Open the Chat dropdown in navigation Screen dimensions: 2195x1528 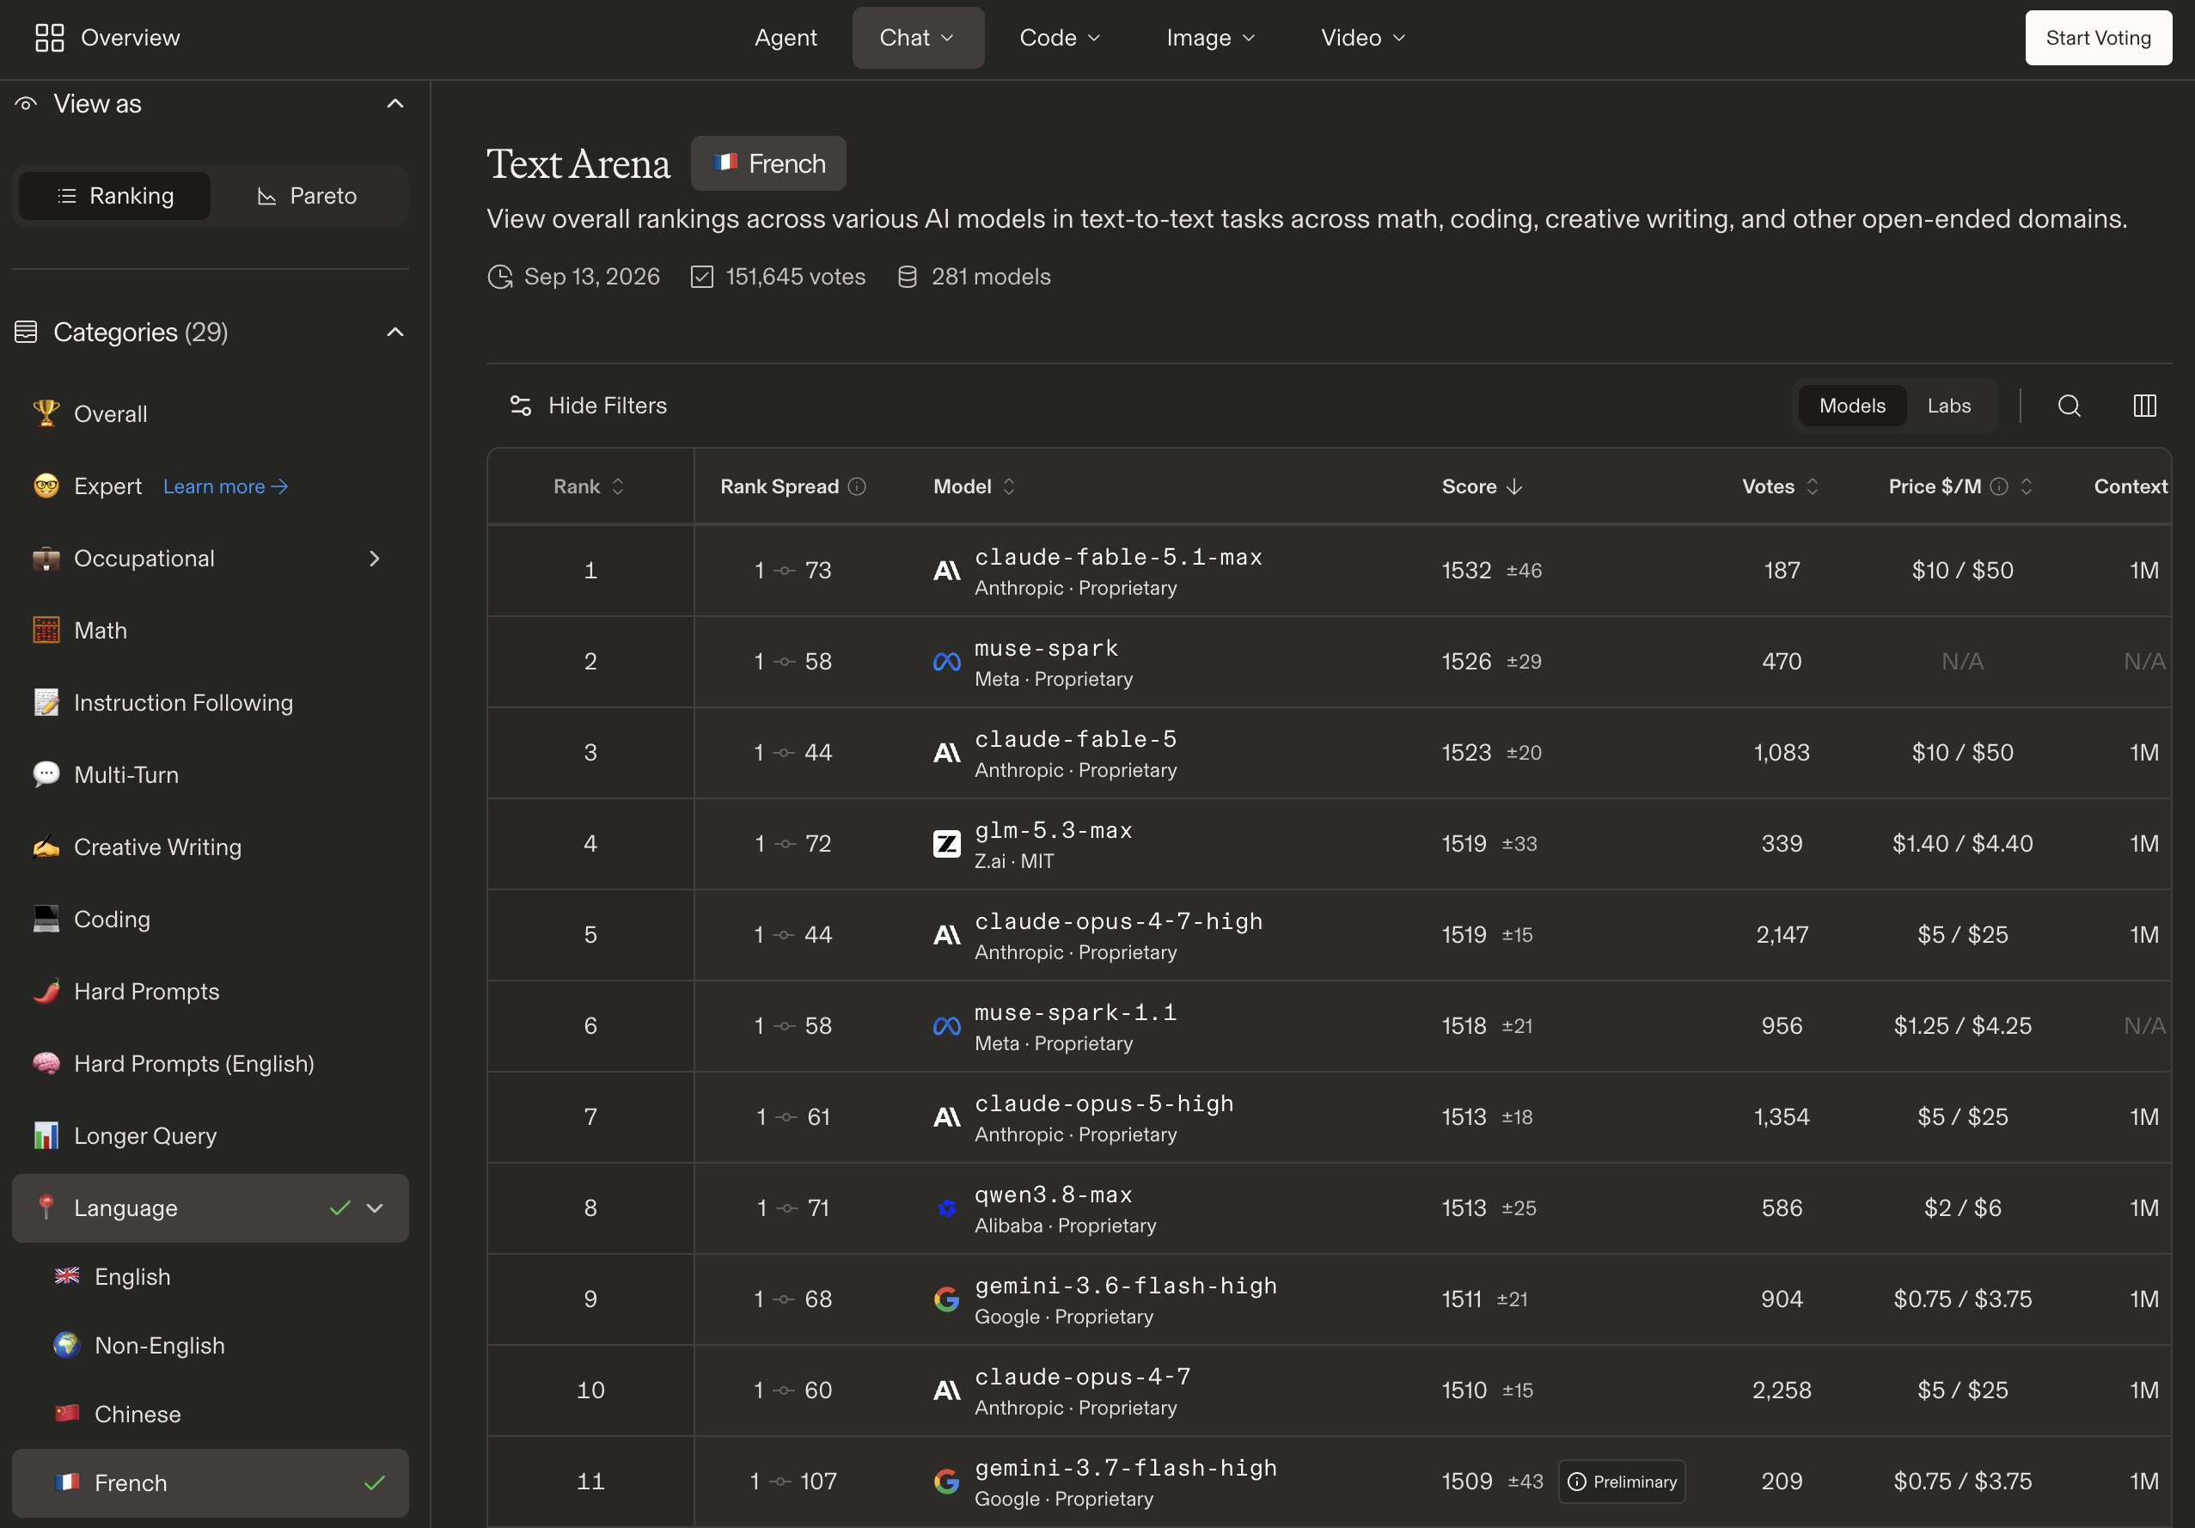[x=918, y=37]
